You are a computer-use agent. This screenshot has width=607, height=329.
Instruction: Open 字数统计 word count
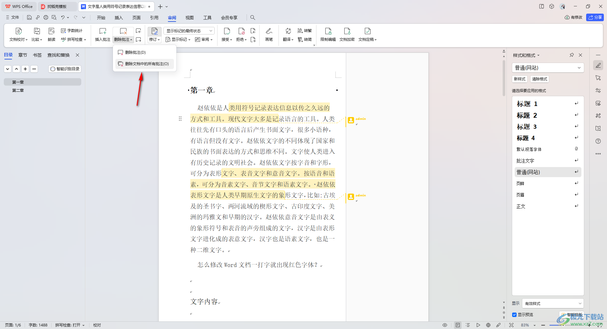72,31
